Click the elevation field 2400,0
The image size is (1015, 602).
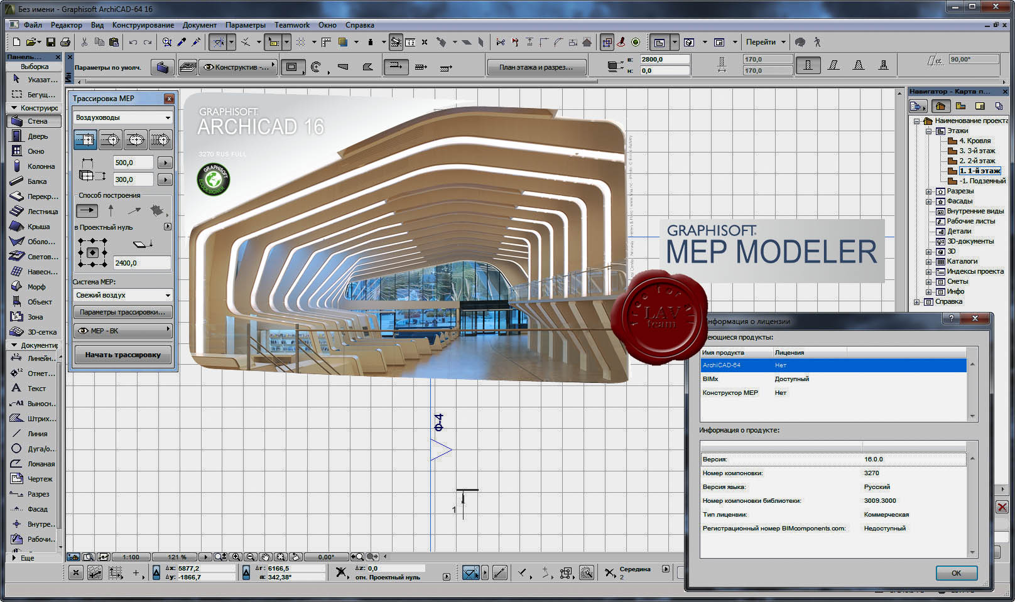pyautogui.click(x=143, y=263)
